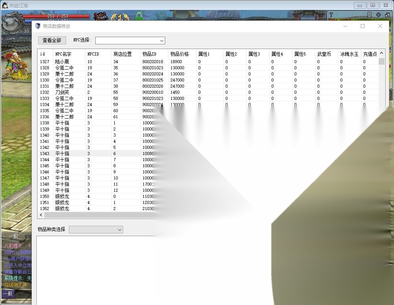Open the 物品种类选择 dropdown
Viewport: 394px width, 305px height.
coord(96,230)
